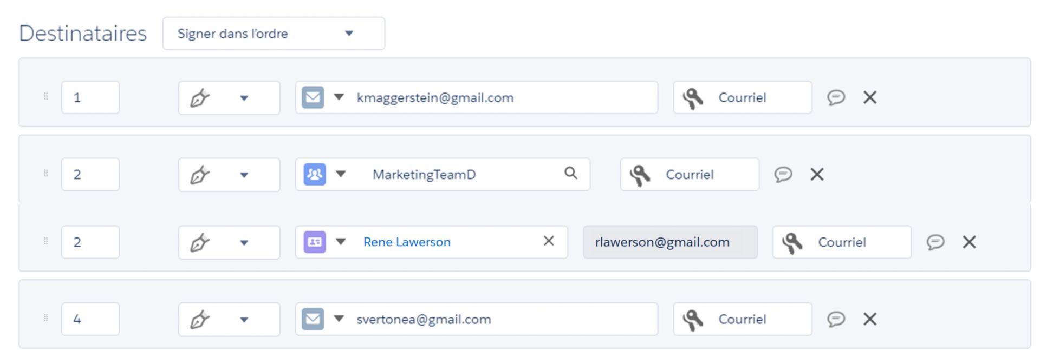Click the envelope icon in svertonea@gmail.com row

[x=313, y=319]
